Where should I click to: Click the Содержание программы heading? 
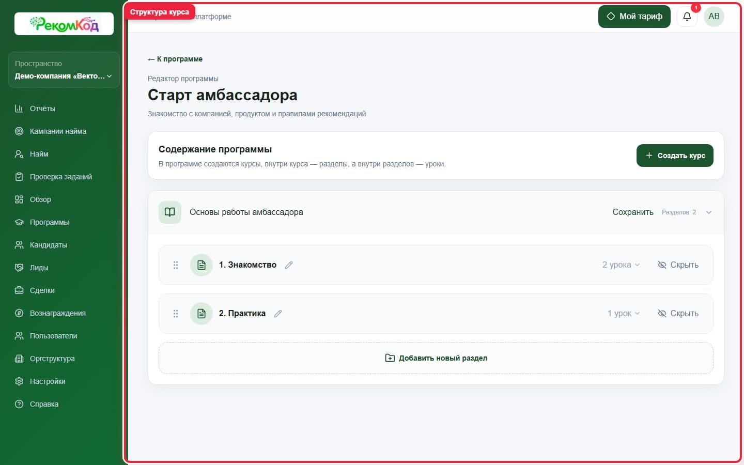pos(215,149)
